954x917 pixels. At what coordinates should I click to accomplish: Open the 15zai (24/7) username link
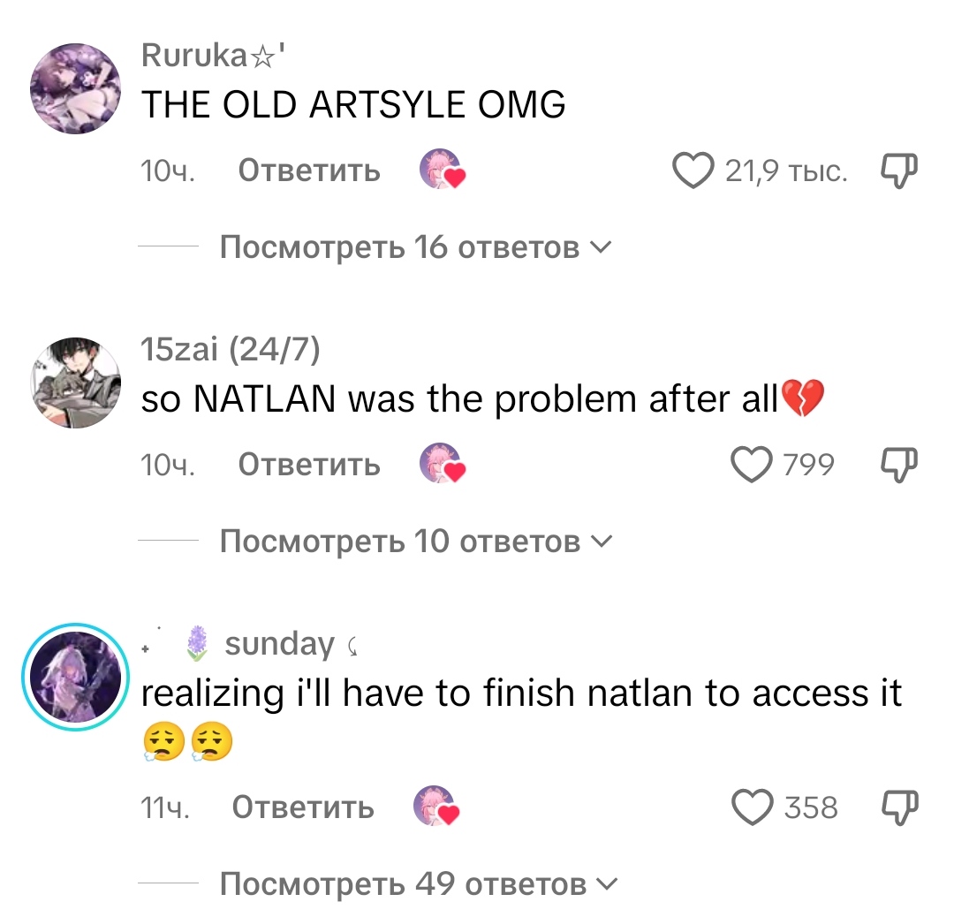(x=231, y=349)
